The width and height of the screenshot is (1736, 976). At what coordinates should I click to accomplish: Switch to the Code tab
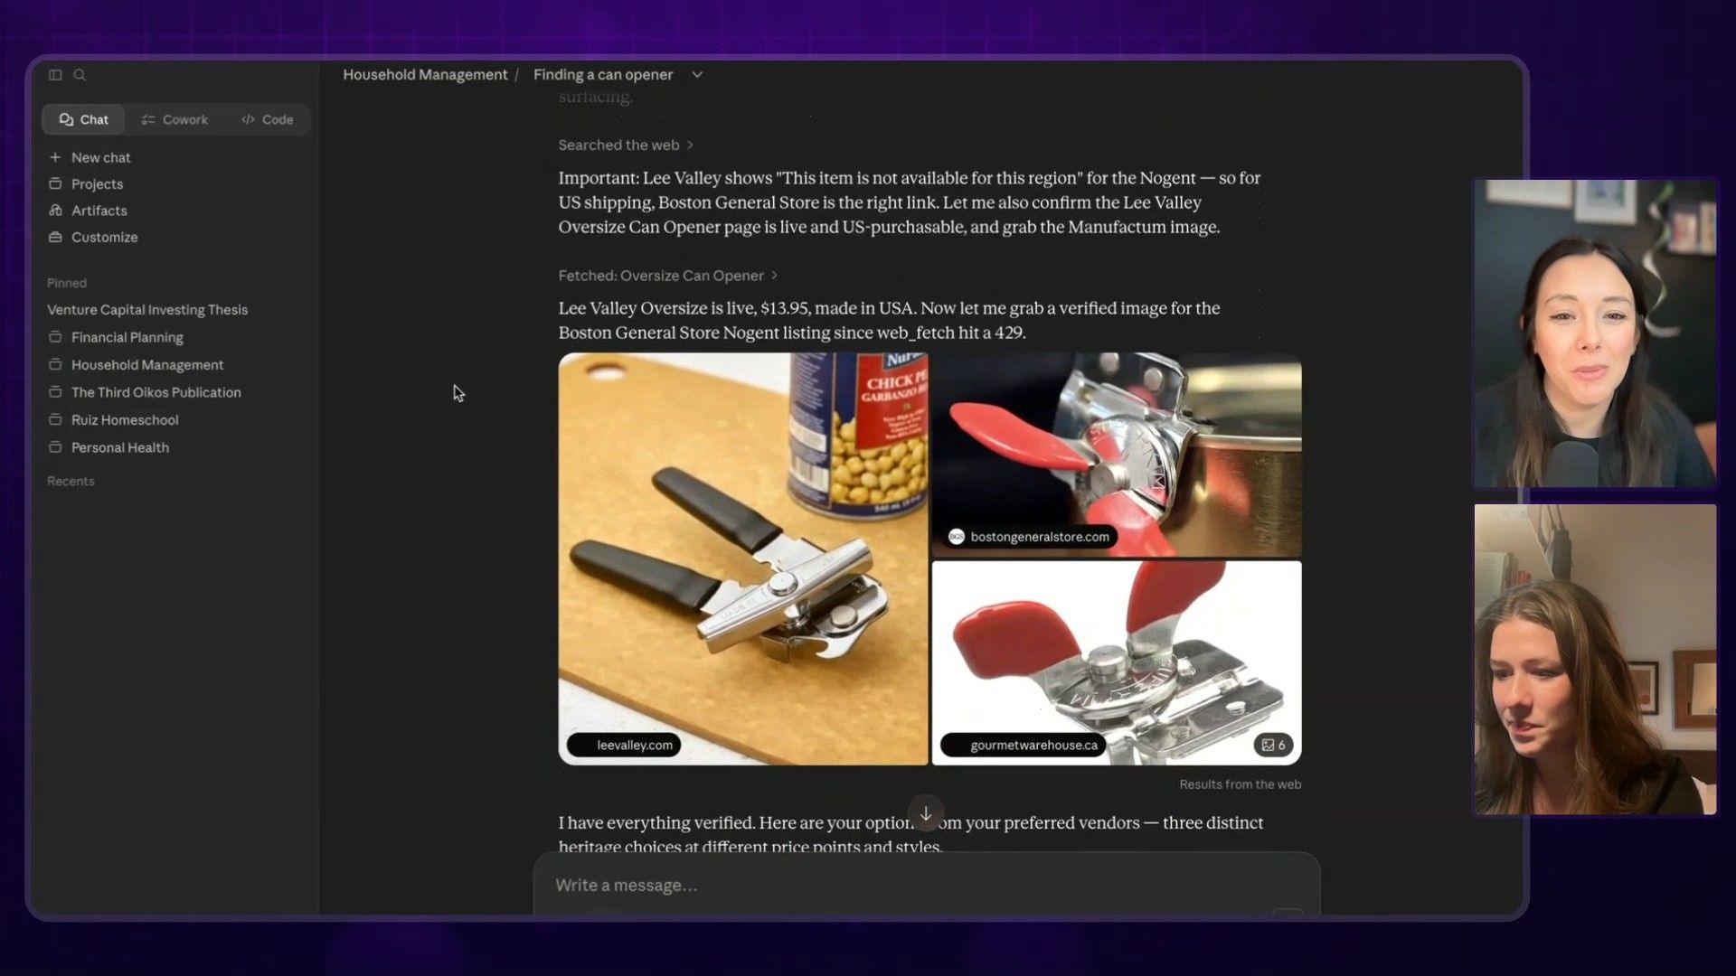tap(267, 119)
